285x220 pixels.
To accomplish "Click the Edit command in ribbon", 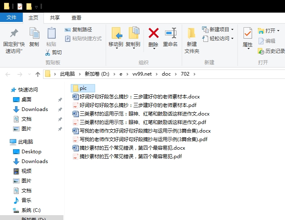I will (266, 41).
